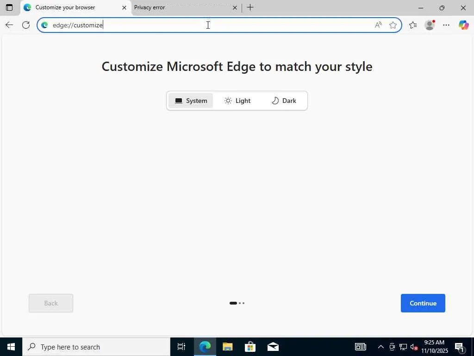Click the taskbar search box
This screenshot has width=474, height=356.
coord(96,347)
